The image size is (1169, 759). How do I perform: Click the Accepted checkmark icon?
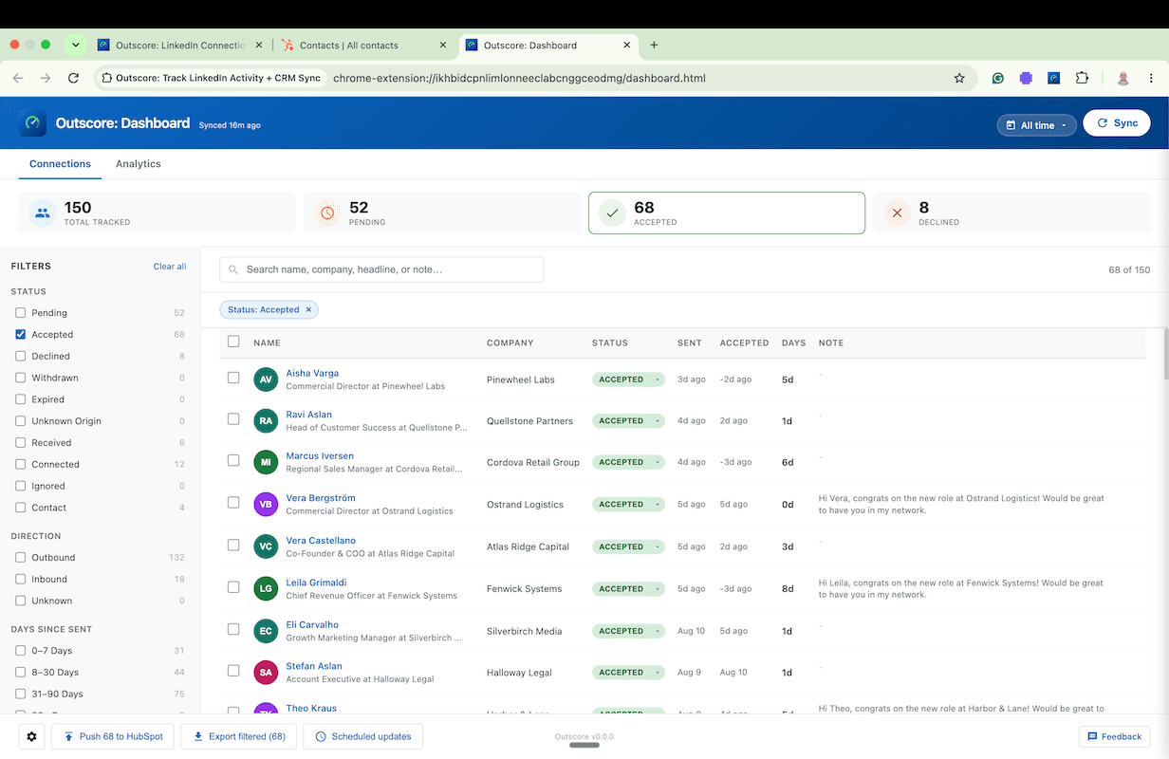(x=612, y=213)
